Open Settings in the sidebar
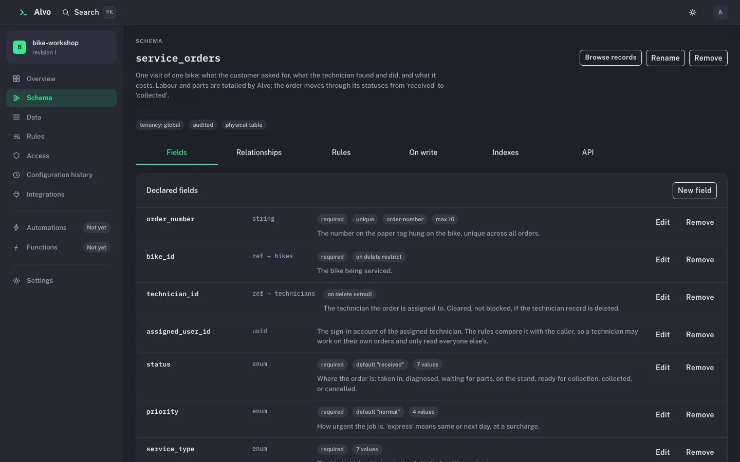 click(x=61, y=281)
